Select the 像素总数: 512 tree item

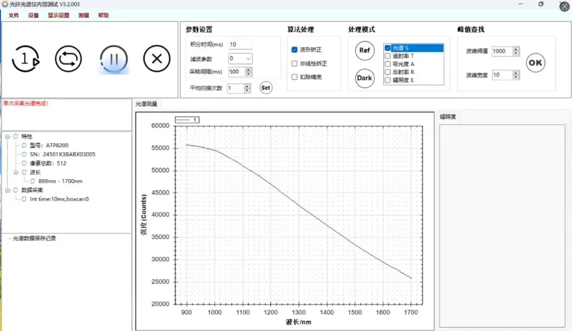click(48, 164)
